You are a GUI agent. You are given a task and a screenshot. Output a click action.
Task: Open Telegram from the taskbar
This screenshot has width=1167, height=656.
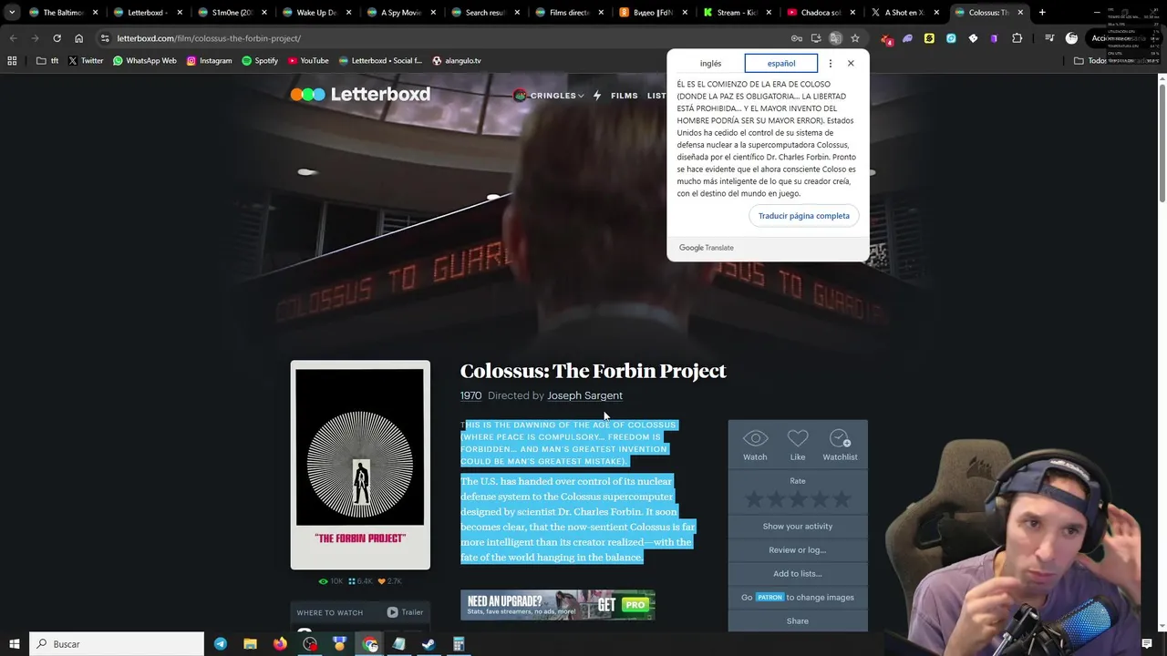click(221, 644)
